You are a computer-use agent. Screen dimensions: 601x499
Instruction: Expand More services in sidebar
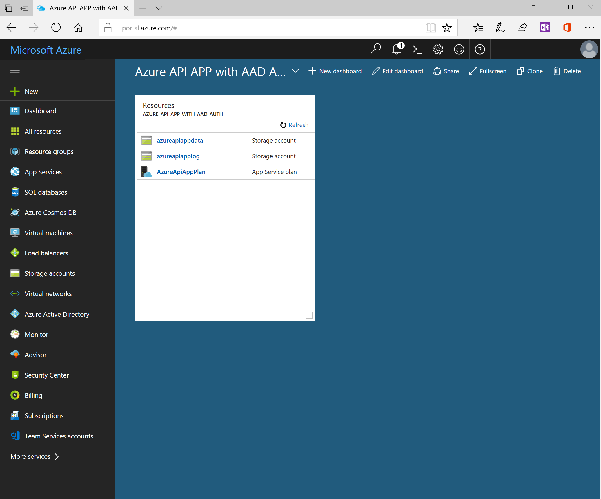click(x=35, y=456)
